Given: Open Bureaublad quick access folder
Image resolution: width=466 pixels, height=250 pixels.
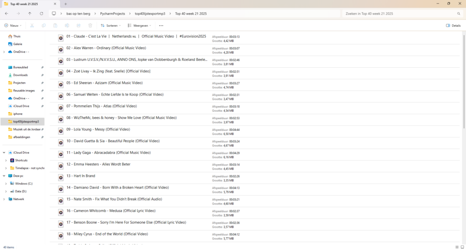Looking at the screenshot, I should pos(20,67).
